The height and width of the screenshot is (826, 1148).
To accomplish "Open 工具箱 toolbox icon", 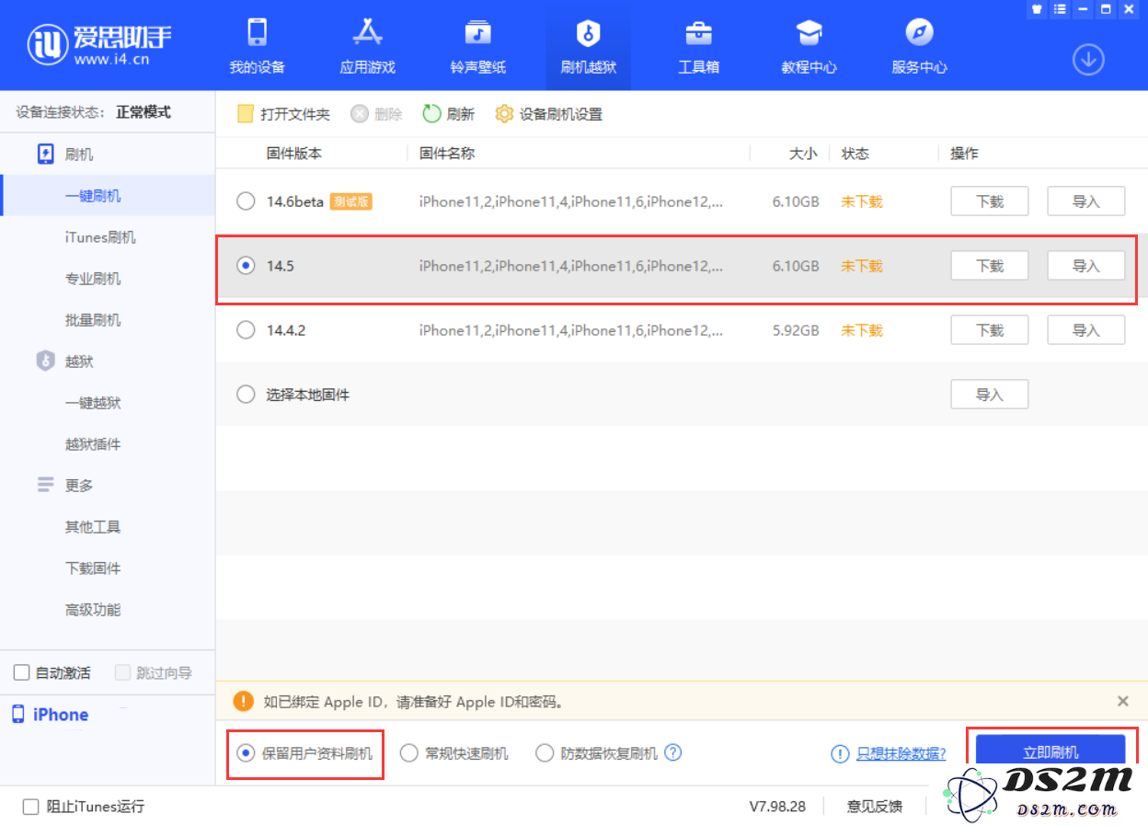I will pos(698,33).
